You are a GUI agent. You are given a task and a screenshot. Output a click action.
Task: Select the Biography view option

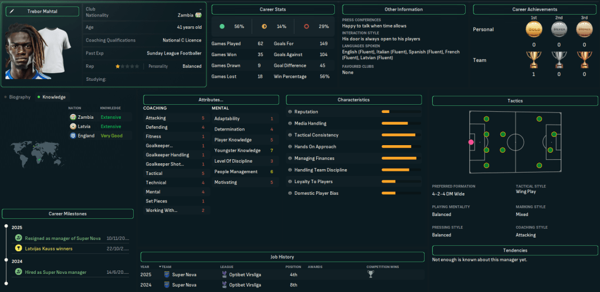click(x=19, y=97)
